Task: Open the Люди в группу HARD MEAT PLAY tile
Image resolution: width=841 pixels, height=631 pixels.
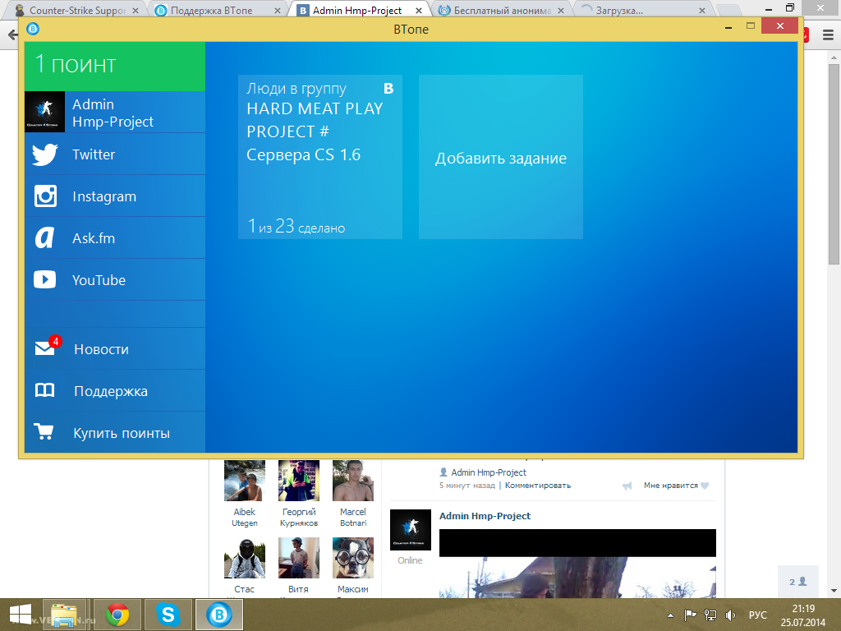Action: coord(320,157)
